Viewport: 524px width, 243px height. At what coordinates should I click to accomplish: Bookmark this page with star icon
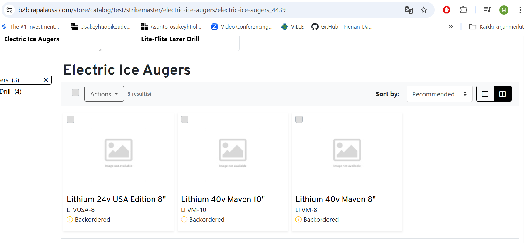423,10
